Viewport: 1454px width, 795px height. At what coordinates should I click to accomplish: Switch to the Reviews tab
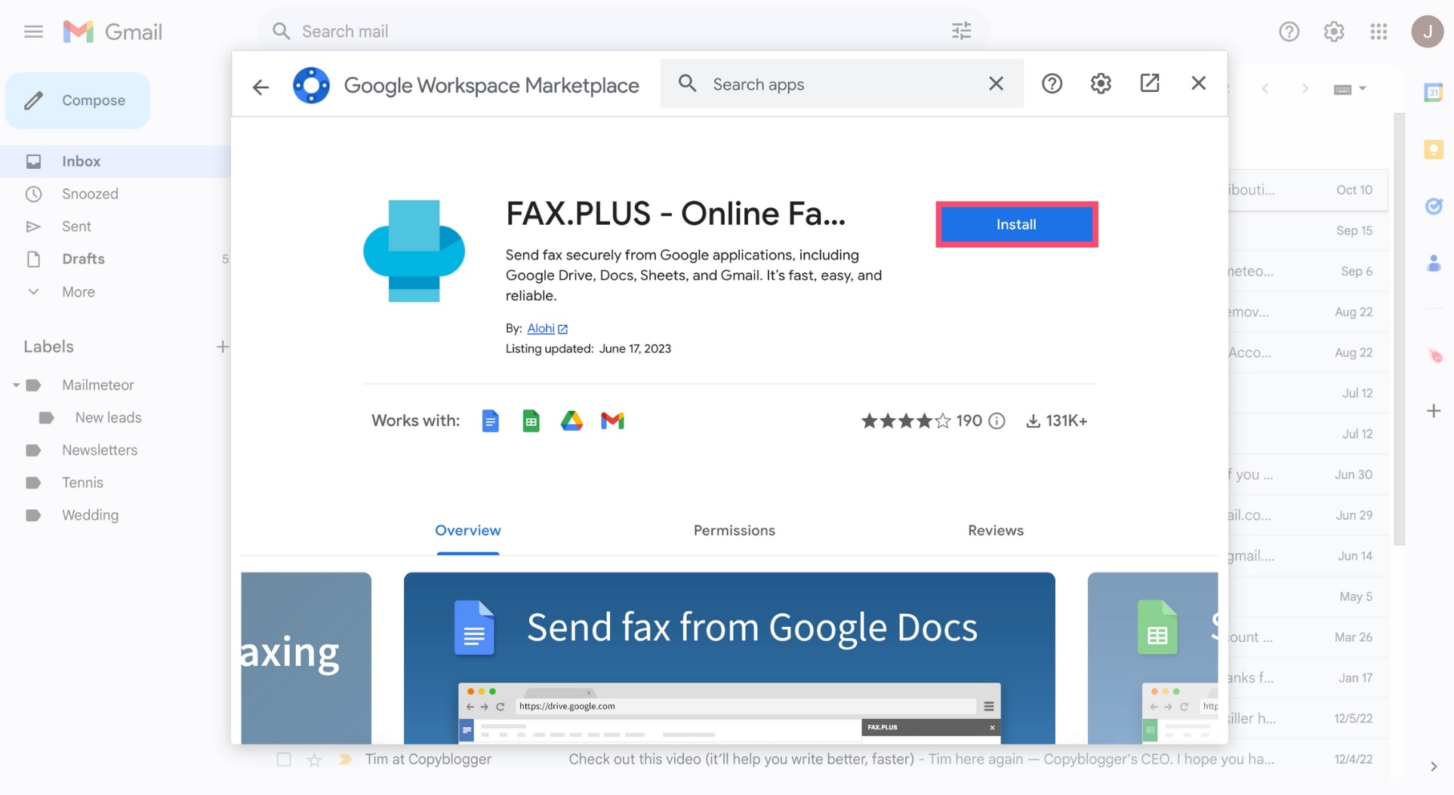[x=996, y=530]
